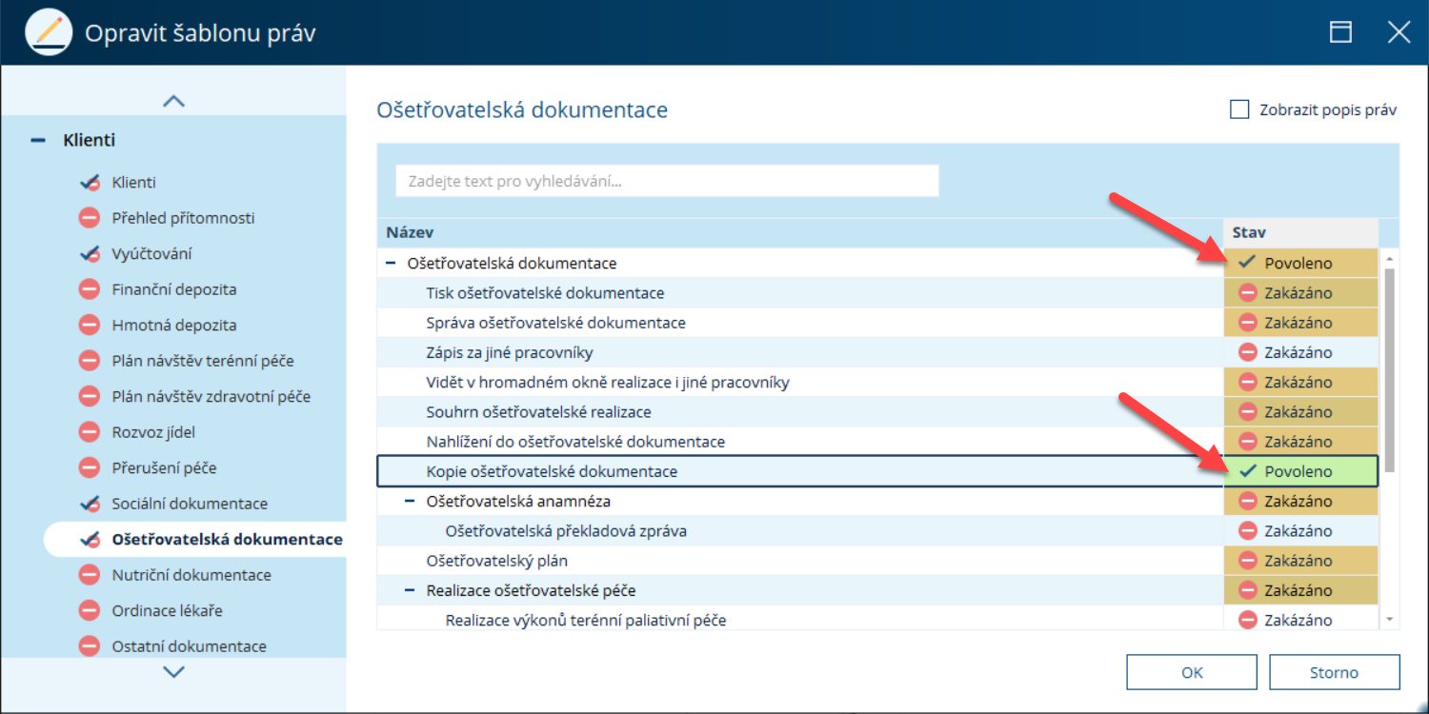Click the Zakázáno icon for Ošetřovatelský plán
This screenshot has height=714, width=1429.
pos(1248,561)
